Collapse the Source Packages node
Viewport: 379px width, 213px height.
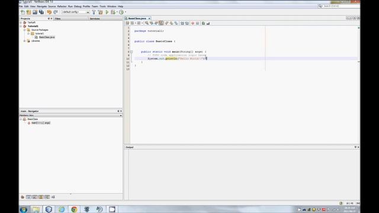tap(25, 30)
